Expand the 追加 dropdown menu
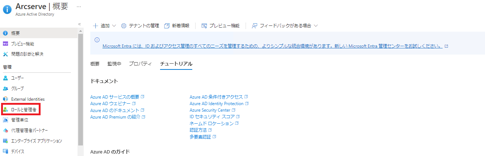This screenshot has height=156, width=485. pos(104,26)
